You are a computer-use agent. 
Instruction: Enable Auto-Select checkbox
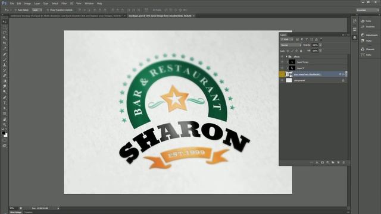(15, 10)
